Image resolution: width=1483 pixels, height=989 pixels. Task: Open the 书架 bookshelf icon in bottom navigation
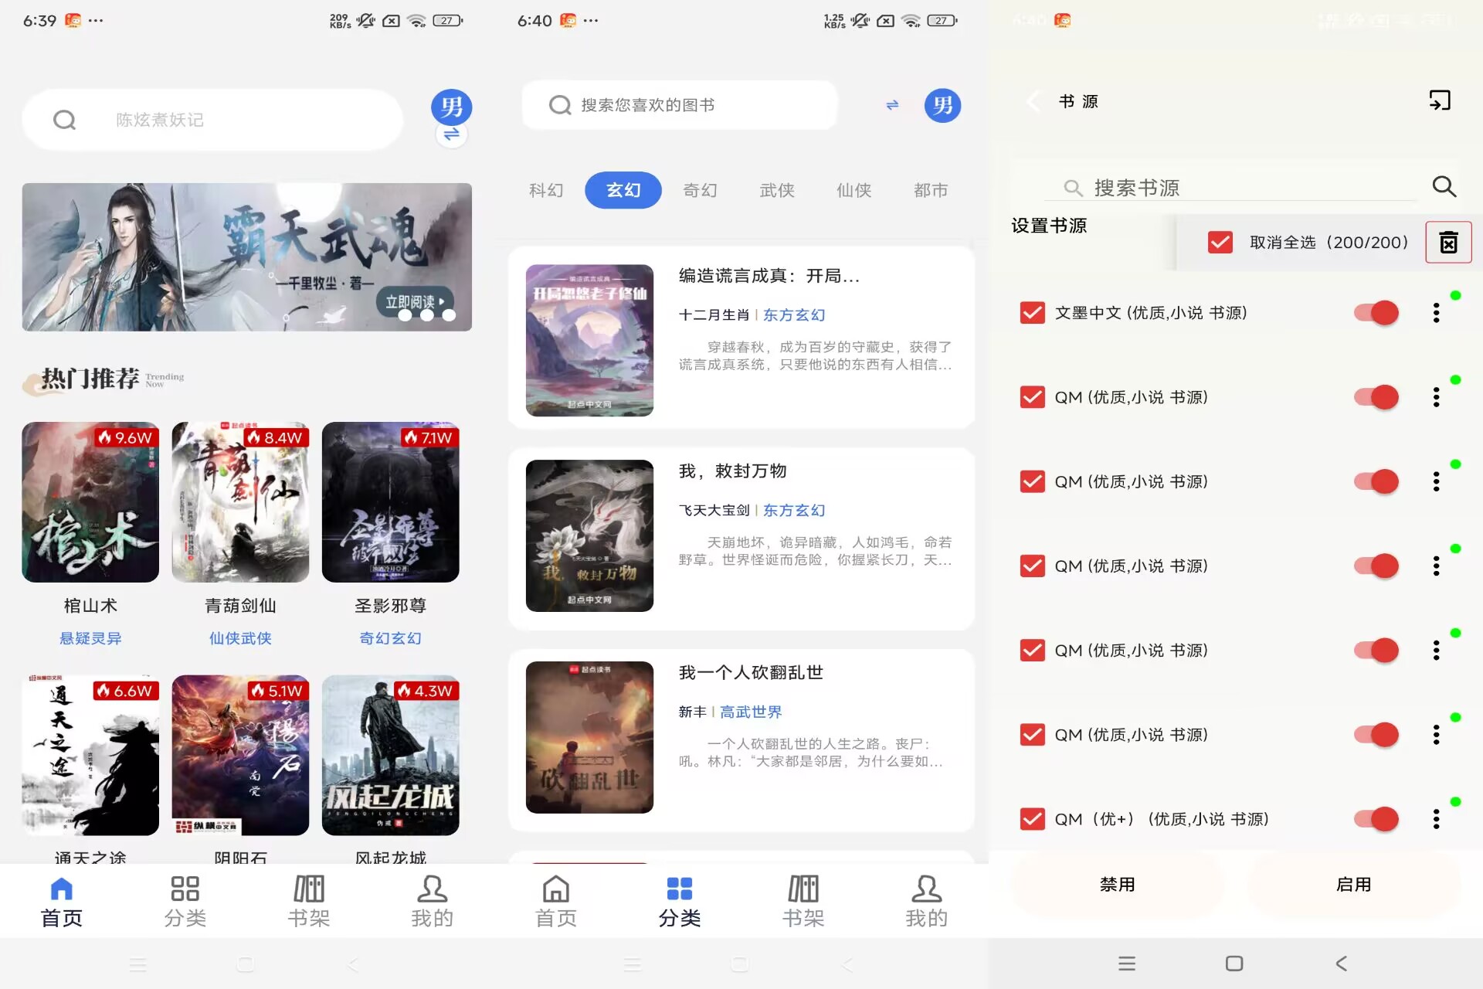[x=308, y=899]
